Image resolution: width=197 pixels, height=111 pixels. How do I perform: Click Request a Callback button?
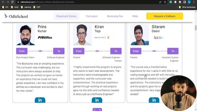click(165, 16)
